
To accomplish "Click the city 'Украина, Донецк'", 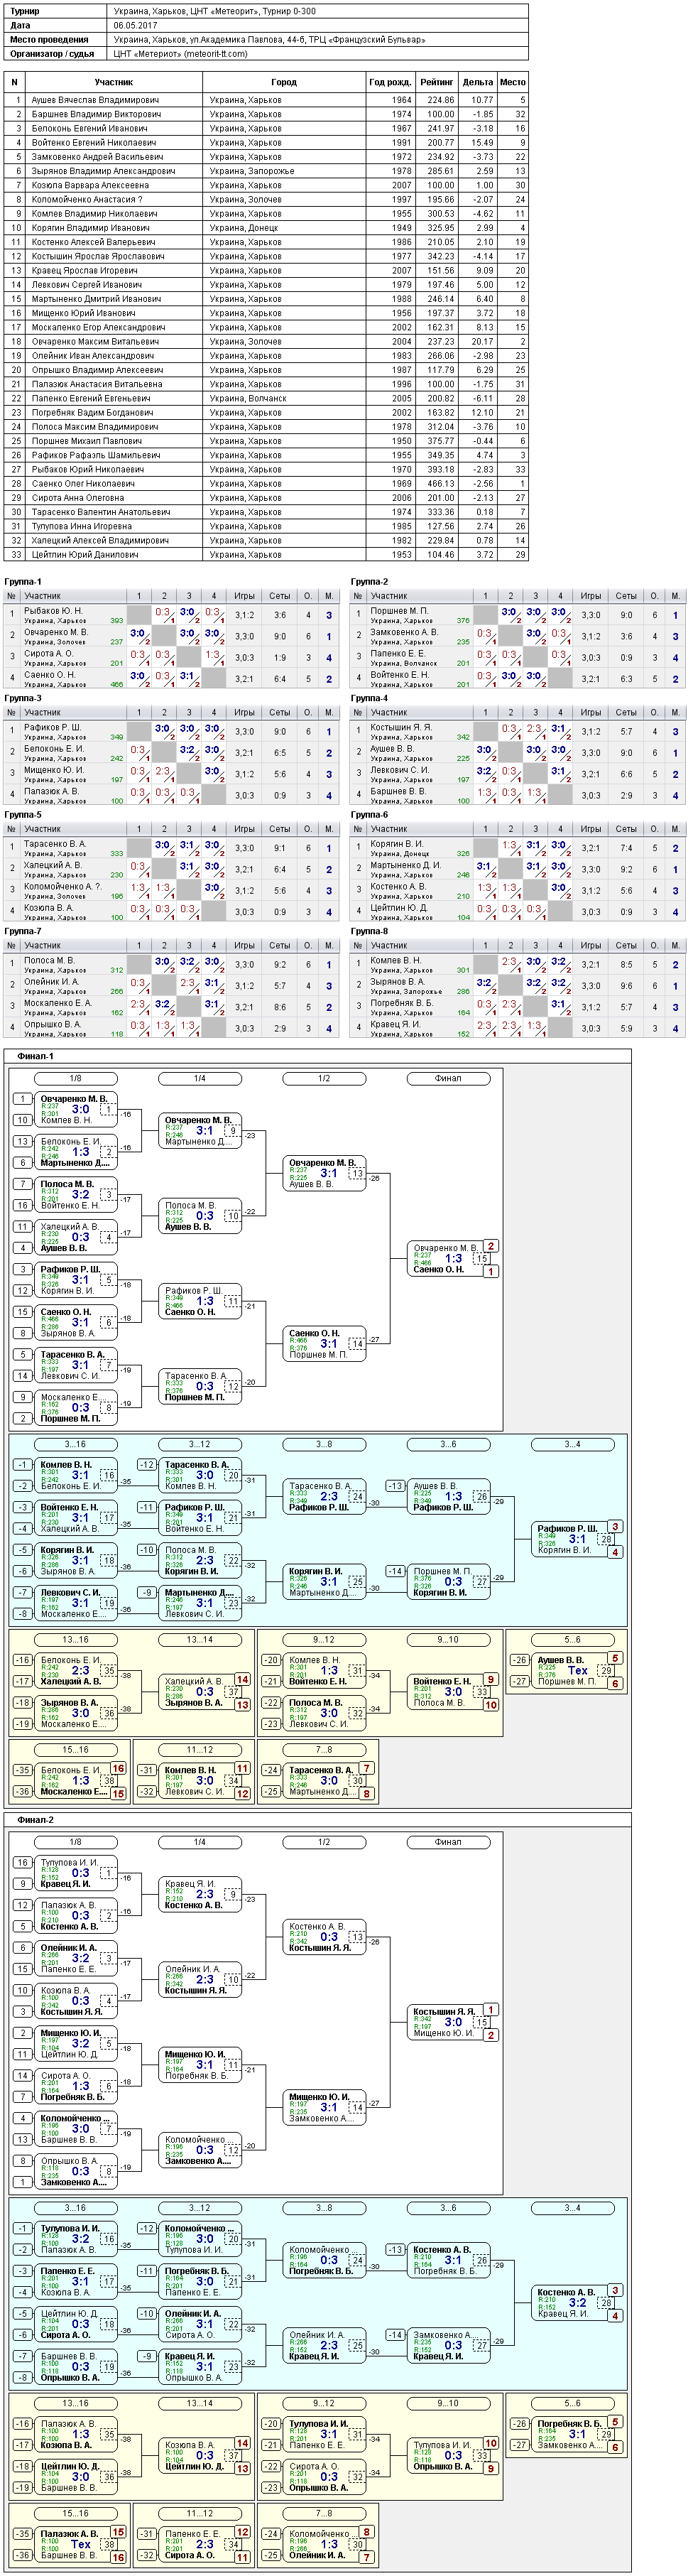I will point(246,228).
